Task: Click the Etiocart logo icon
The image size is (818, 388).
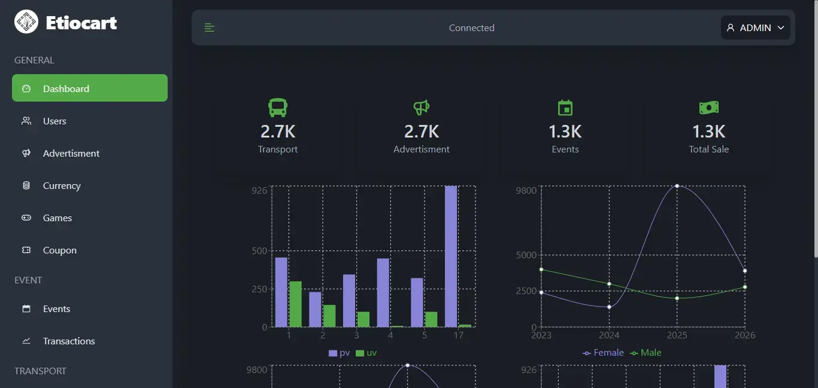Action: point(26,22)
